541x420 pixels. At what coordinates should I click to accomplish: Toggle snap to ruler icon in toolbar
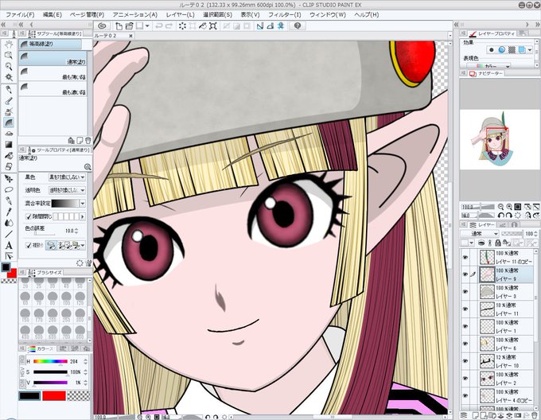pyautogui.click(x=260, y=26)
